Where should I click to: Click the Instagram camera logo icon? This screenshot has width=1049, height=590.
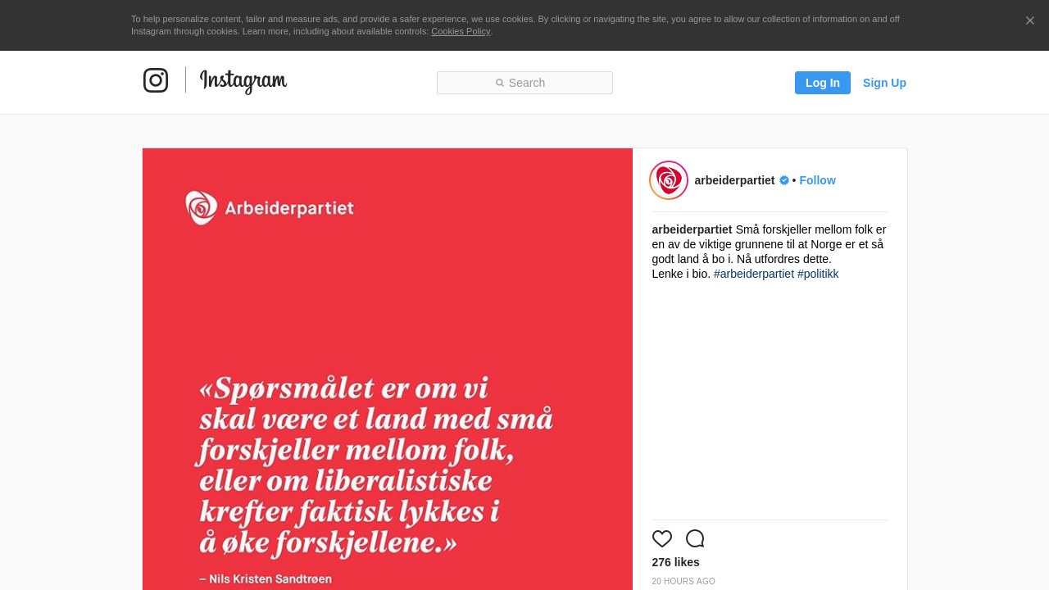pos(156,80)
